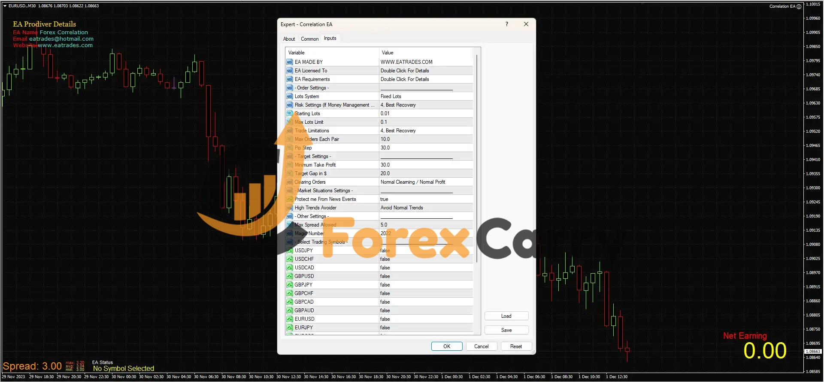Confirm settings with the OK button
The height and width of the screenshot is (382, 824).
coord(447,346)
